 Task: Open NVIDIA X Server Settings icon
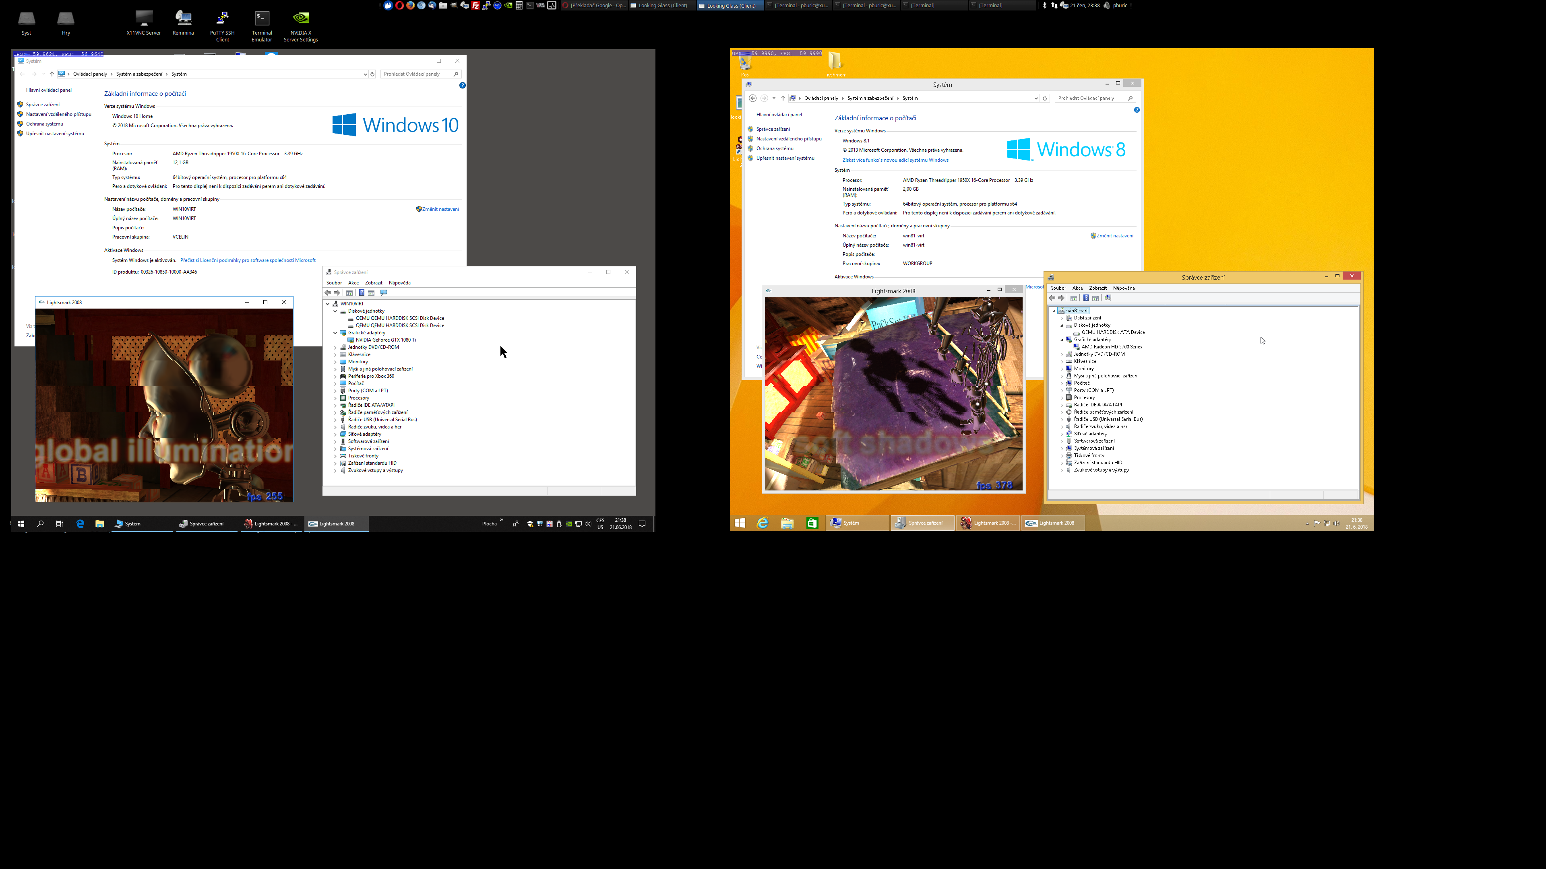[301, 27]
